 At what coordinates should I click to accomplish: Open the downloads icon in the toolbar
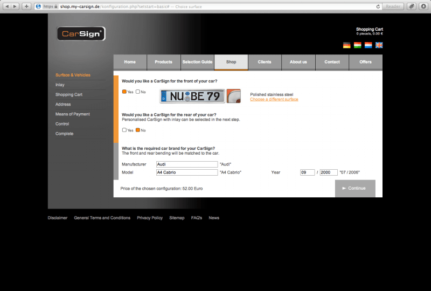point(423,6)
